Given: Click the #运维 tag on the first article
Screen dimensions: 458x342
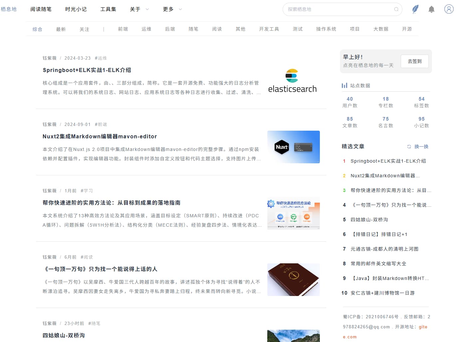Looking at the screenshot, I should coord(101,58).
